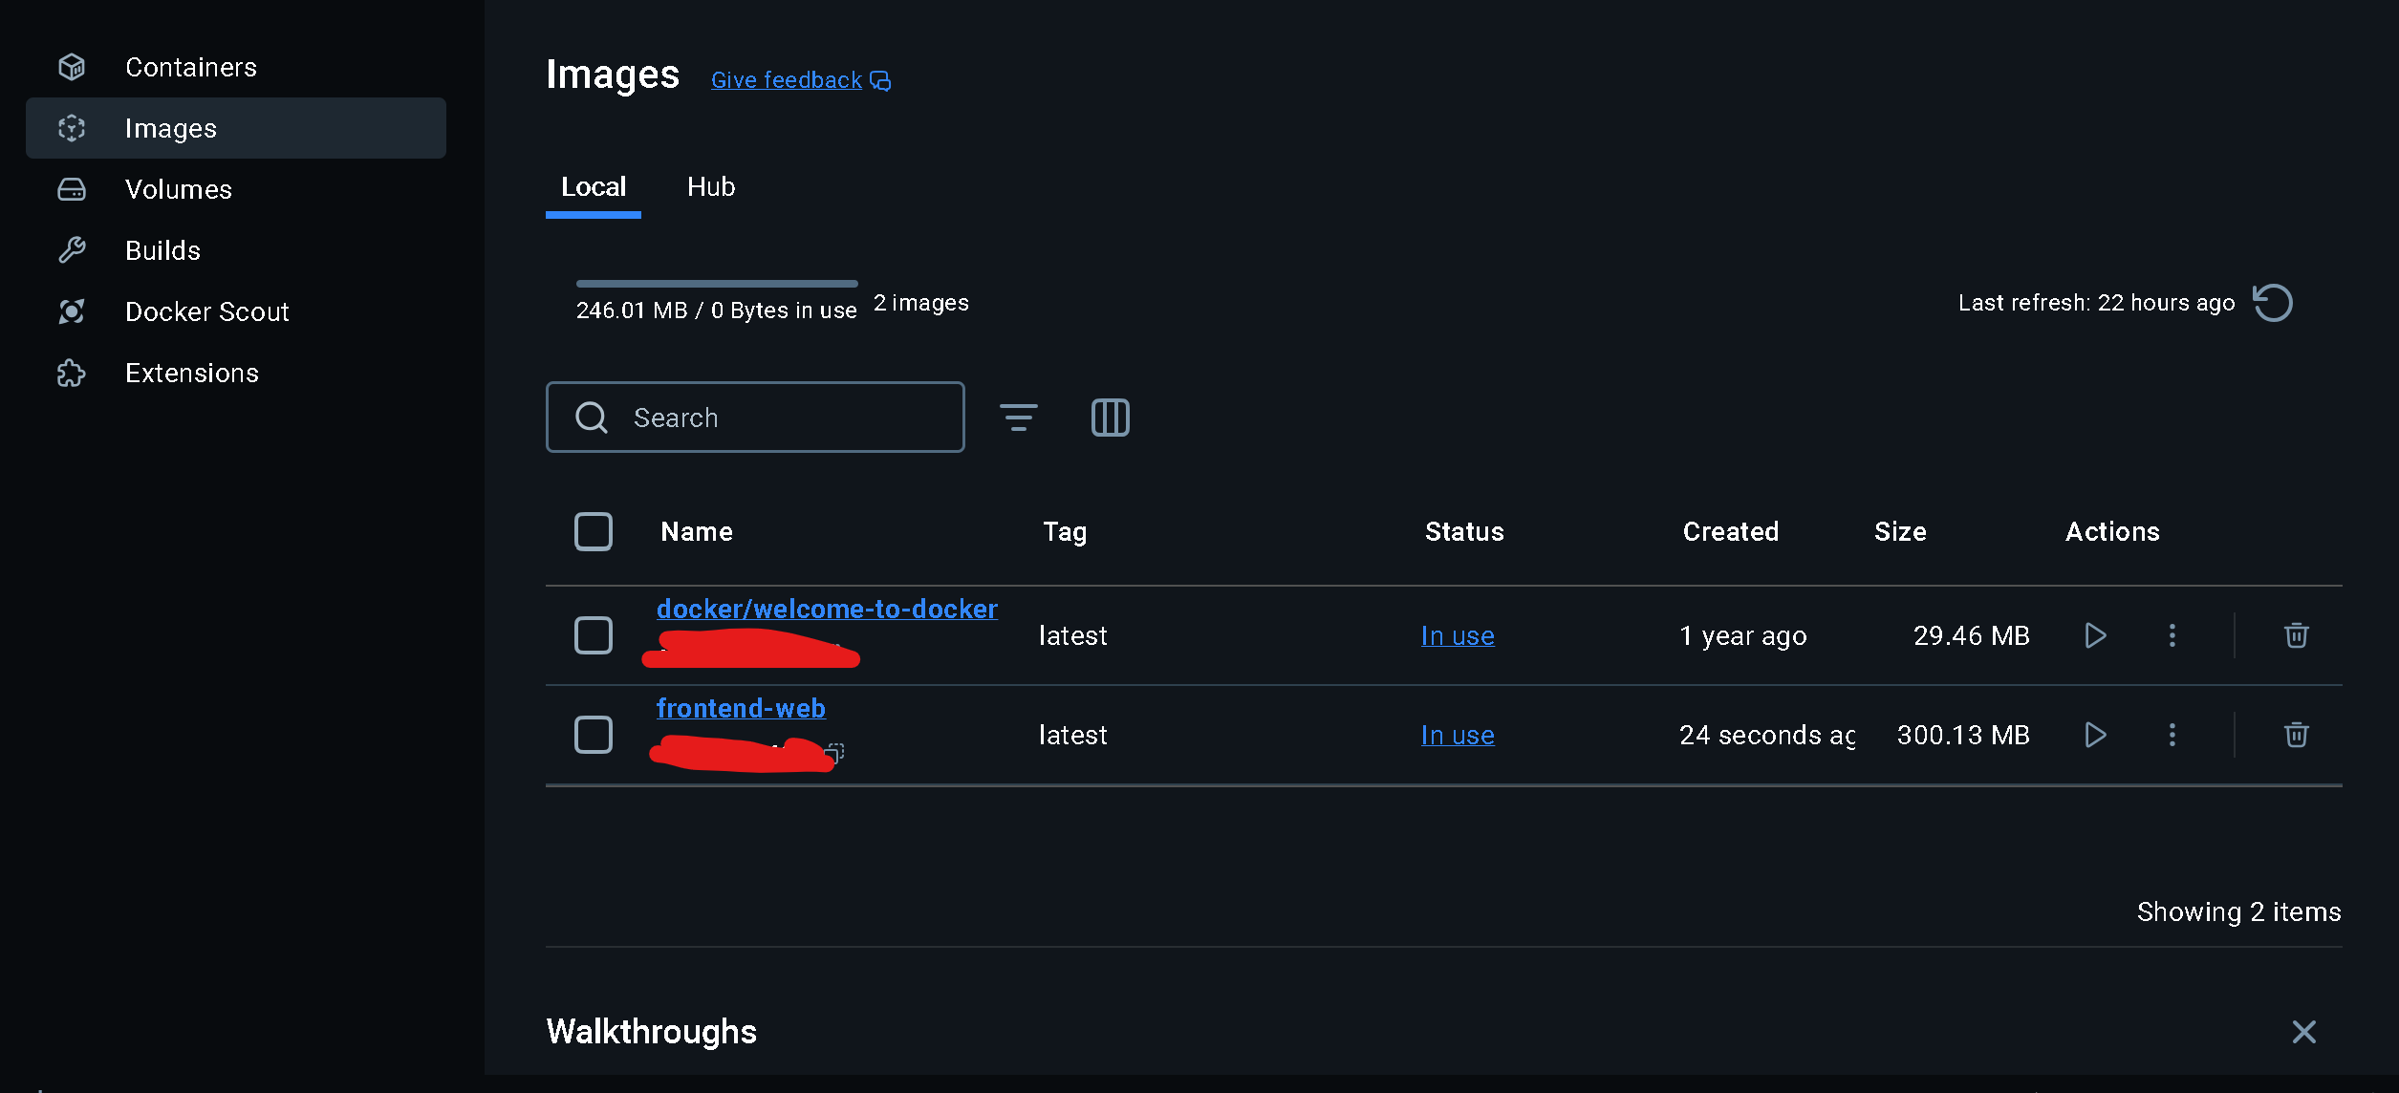Sort by the Tag column header

point(1065,532)
